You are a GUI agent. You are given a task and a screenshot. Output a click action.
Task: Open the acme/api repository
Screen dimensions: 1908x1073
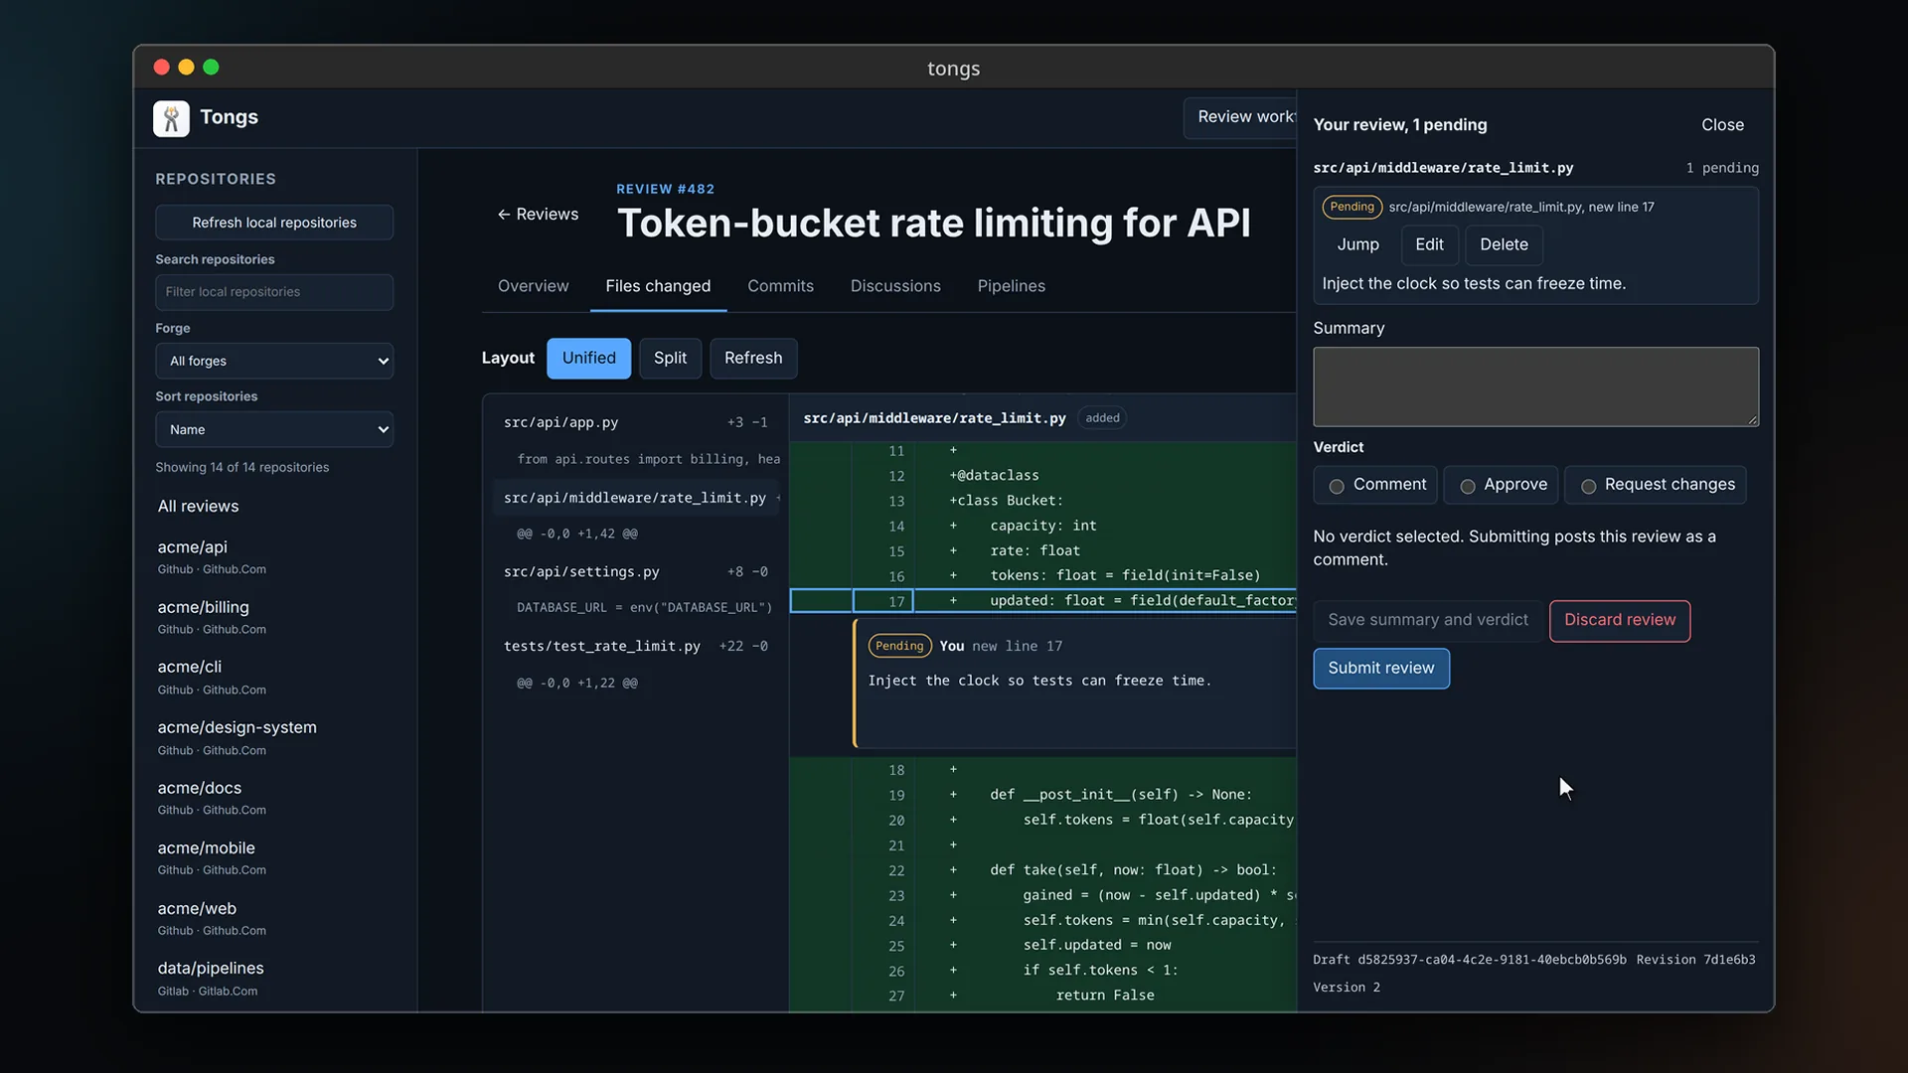274,556
